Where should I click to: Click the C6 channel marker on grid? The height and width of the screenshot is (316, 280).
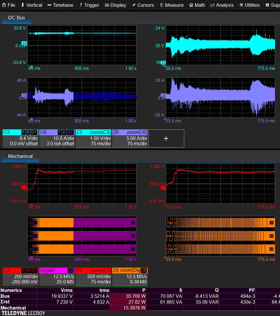pyautogui.click(x=25, y=95)
